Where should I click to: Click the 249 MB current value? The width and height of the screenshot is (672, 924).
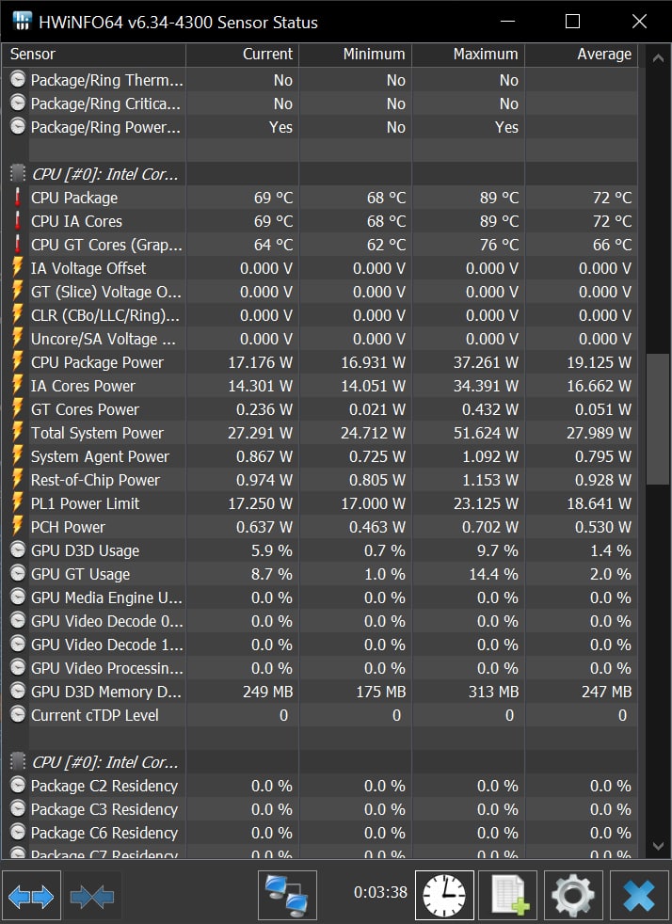coord(267,692)
